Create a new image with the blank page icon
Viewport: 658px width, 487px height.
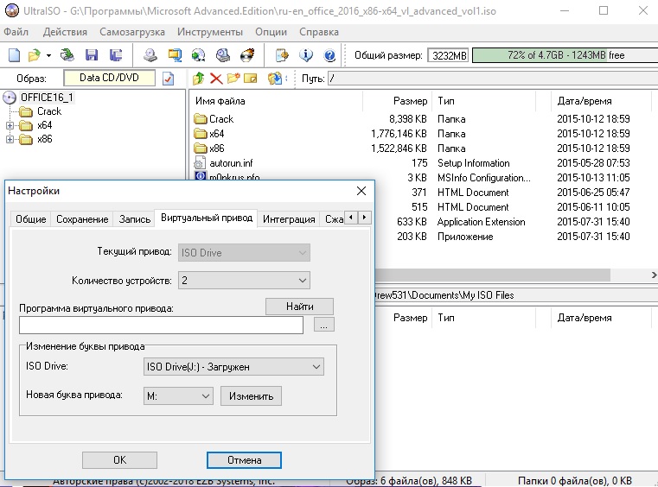tap(15, 55)
